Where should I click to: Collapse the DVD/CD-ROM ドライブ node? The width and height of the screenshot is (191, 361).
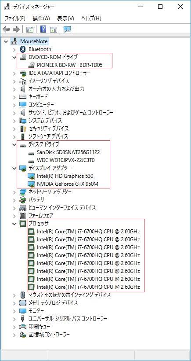coord(14,57)
